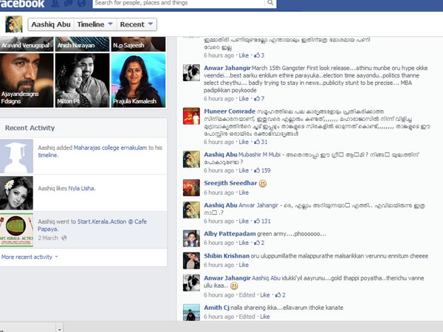Open Amith Cj profile name
This screenshot has width=443, height=332.
click(x=216, y=308)
